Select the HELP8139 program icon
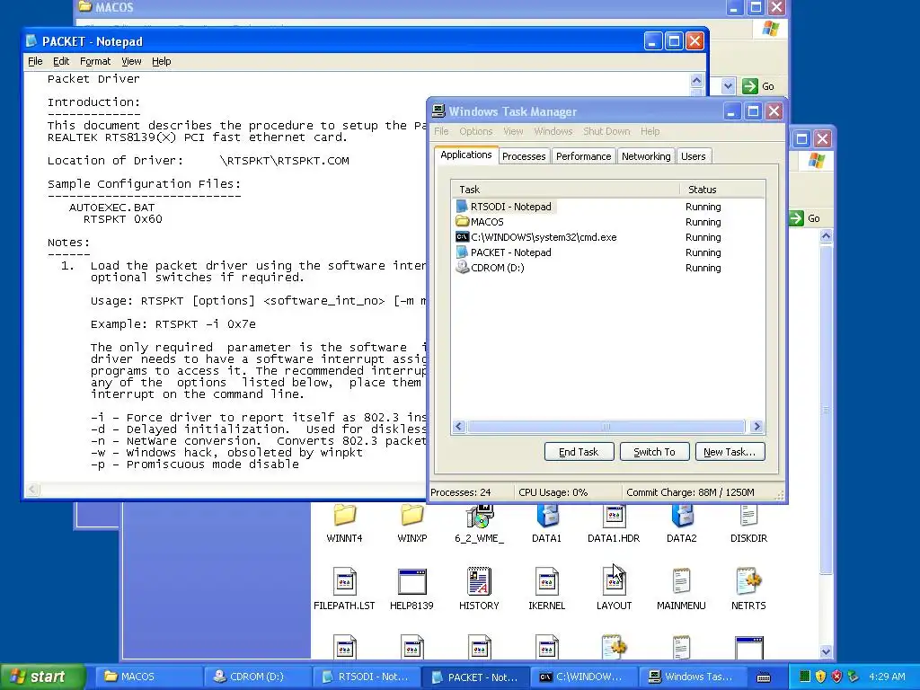Screen dimensions: 920x690 (x=411, y=581)
